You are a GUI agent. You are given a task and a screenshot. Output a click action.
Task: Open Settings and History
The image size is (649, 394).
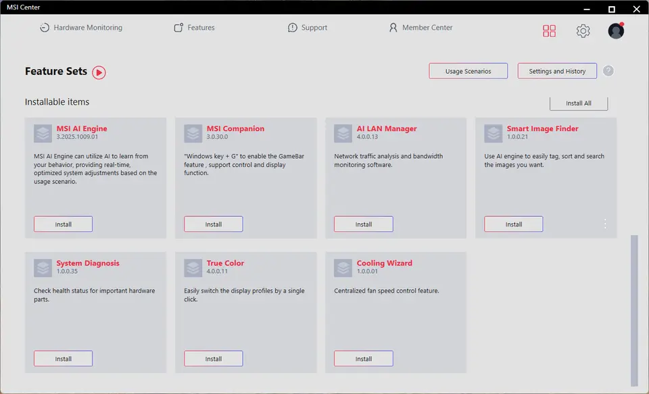pos(557,71)
